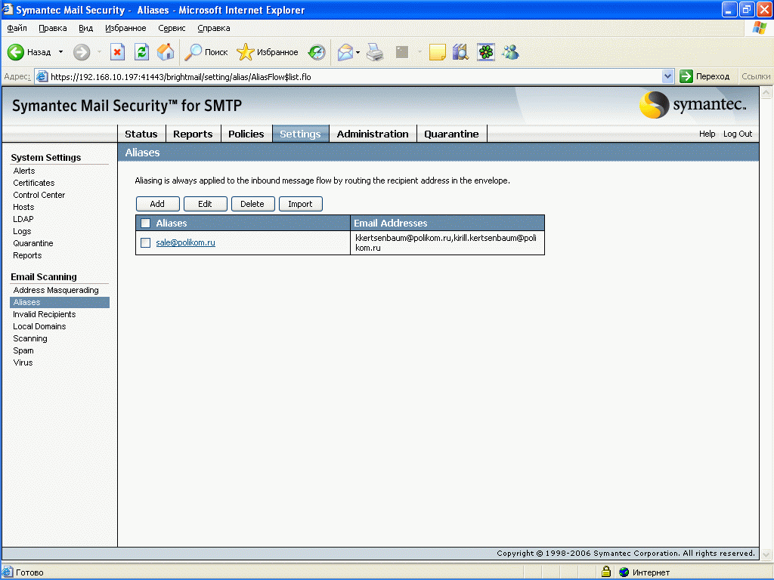Image resolution: width=774 pixels, height=580 pixels.
Task: Open Virus settings in sidebar
Action: coord(23,362)
